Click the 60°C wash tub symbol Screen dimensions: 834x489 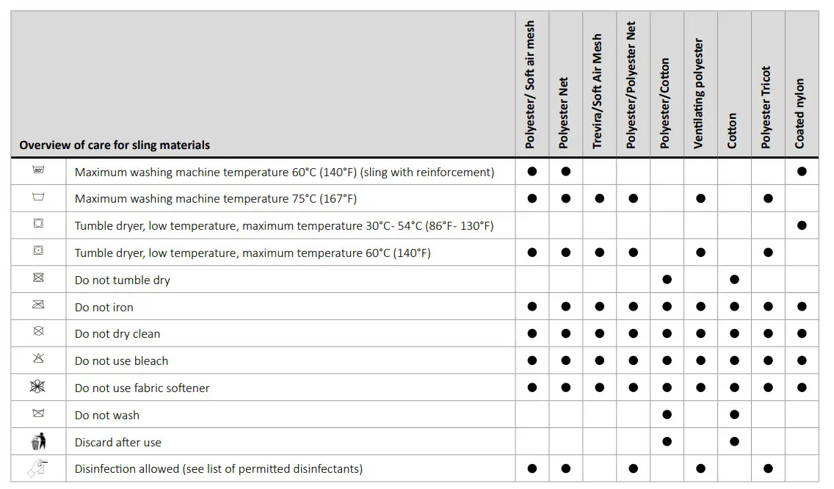pos(39,171)
